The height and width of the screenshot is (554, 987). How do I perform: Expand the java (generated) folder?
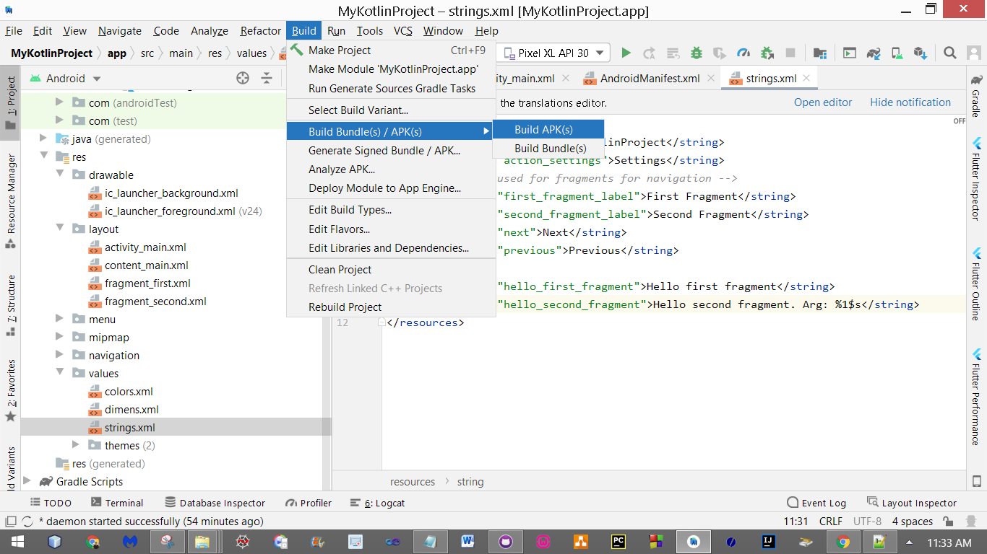pos(44,139)
